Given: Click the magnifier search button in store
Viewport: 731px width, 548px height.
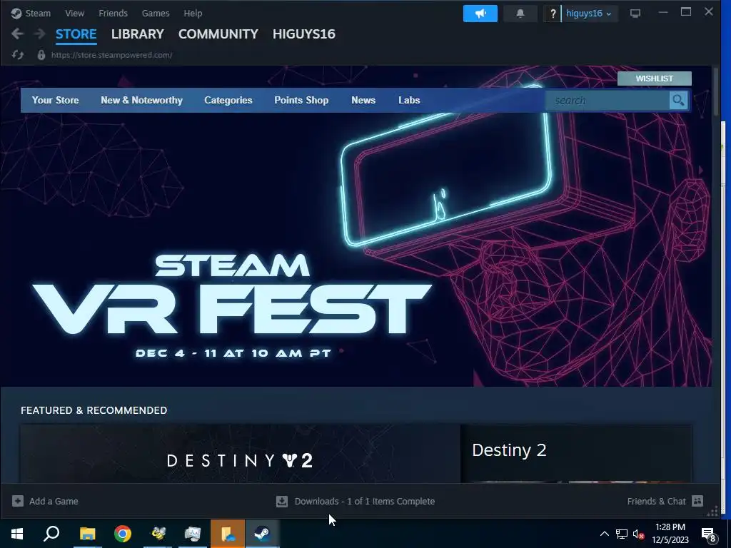Looking at the screenshot, I should click(x=678, y=100).
